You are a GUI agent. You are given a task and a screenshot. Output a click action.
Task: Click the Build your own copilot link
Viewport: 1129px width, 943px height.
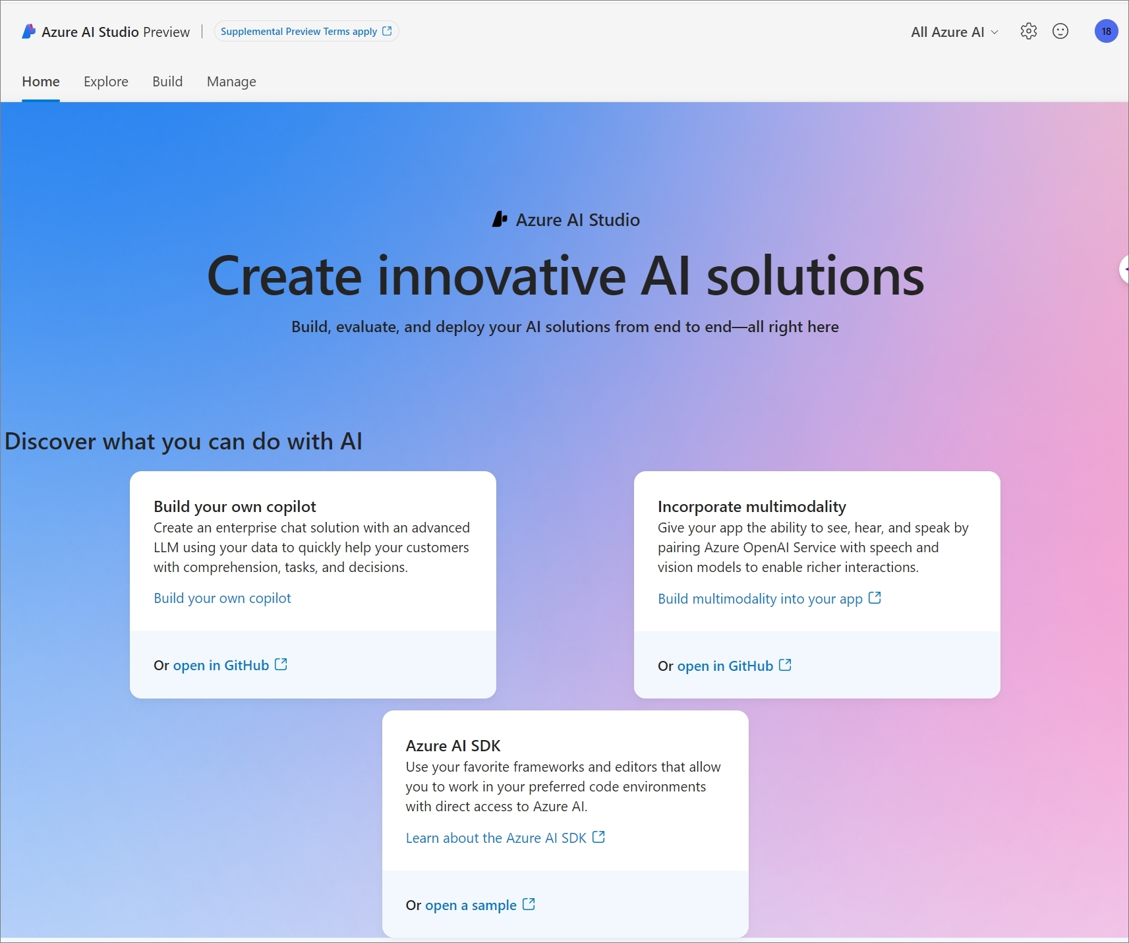coord(222,598)
